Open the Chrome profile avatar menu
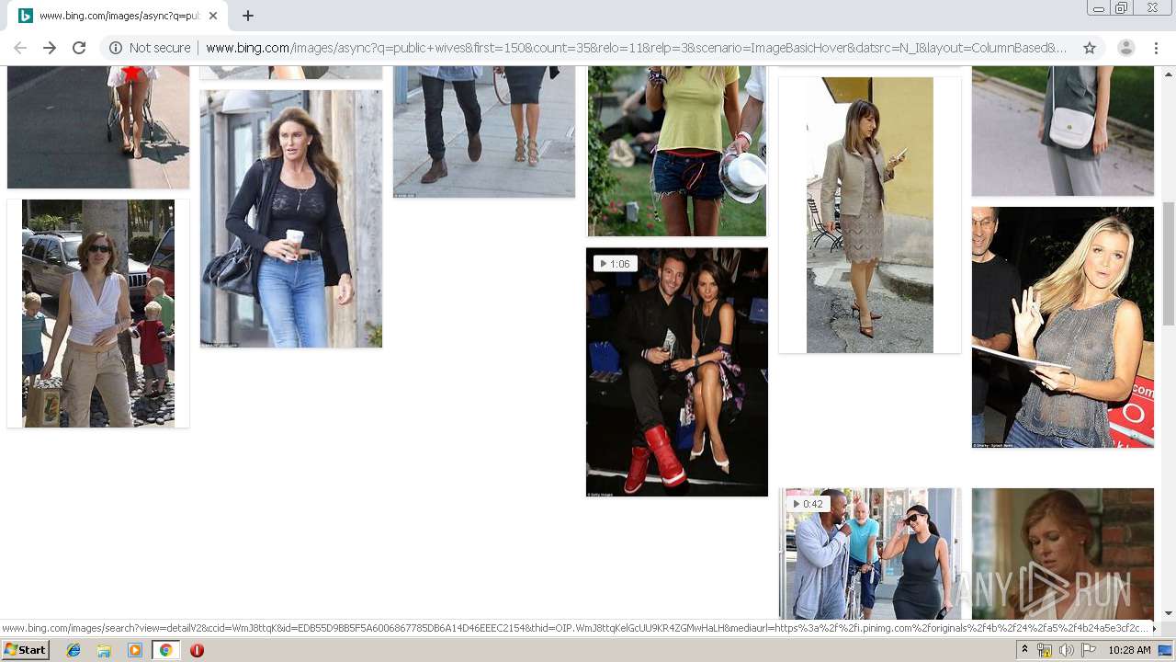Viewport: 1176px width, 662px height. (1126, 48)
